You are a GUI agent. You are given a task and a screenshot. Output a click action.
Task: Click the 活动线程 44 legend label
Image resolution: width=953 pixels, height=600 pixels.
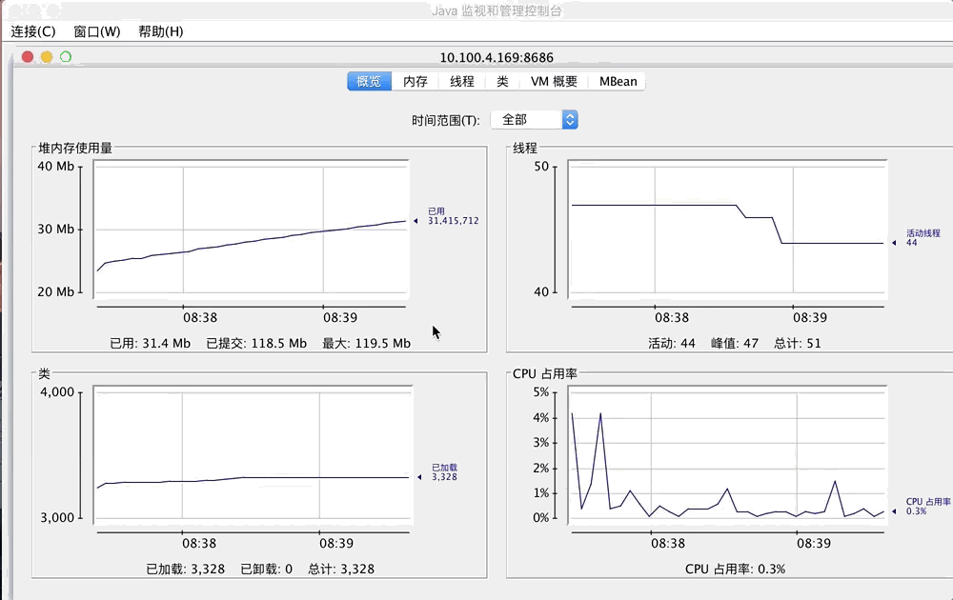point(923,237)
